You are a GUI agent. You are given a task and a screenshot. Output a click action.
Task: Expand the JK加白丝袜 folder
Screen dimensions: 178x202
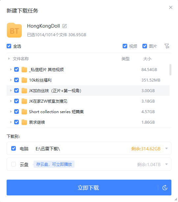click(11, 90)
